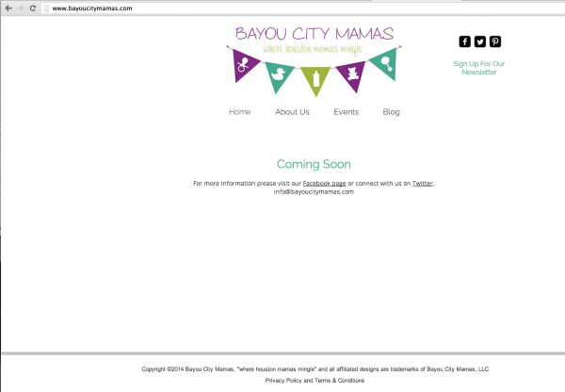This screenshot has height=392, width=565.
Task: Open the Facebook social icon
Action: (464, 41)
